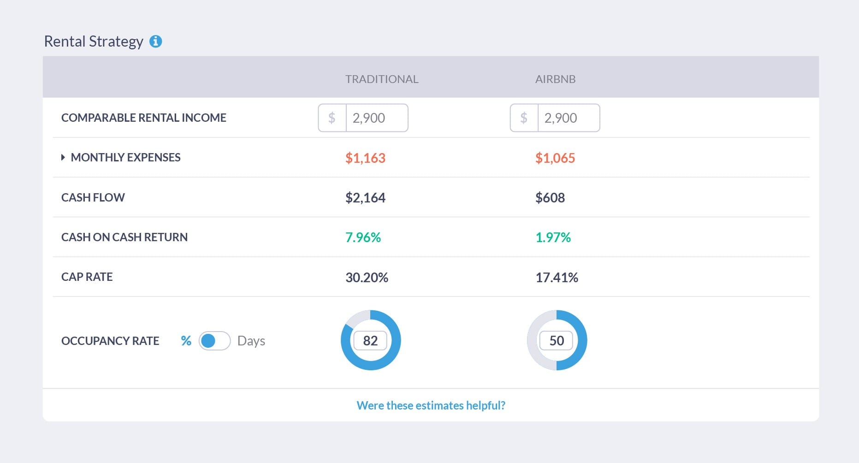Screen dimensions: 859x463
Task: Expand Monthly Expenses using the triangle arrow
Action: point(63,158)
